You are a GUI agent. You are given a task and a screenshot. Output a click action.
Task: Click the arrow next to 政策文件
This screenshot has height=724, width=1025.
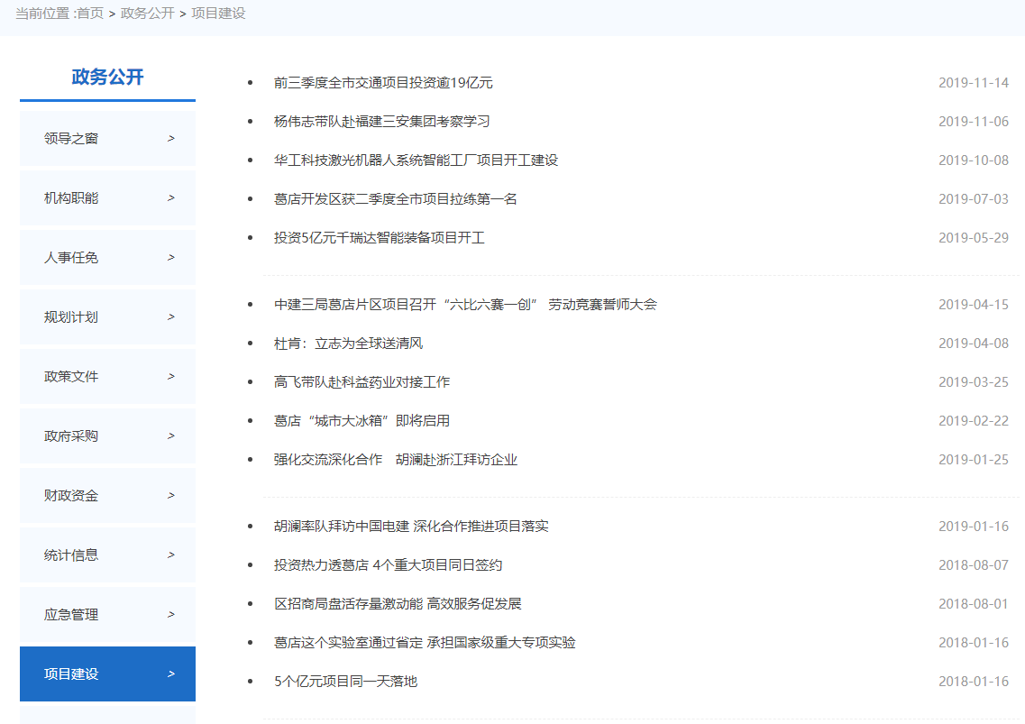pos(171,377)
